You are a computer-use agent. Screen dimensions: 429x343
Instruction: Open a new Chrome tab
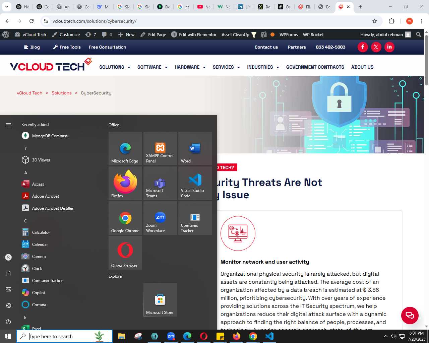(x=360, y=7)
